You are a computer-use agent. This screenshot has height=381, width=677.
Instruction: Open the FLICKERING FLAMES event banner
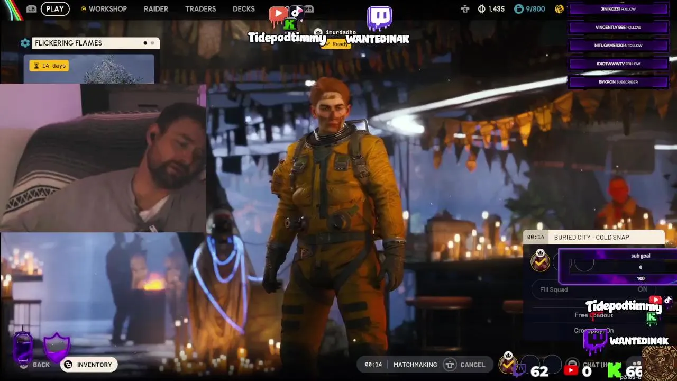click(95, 43)
